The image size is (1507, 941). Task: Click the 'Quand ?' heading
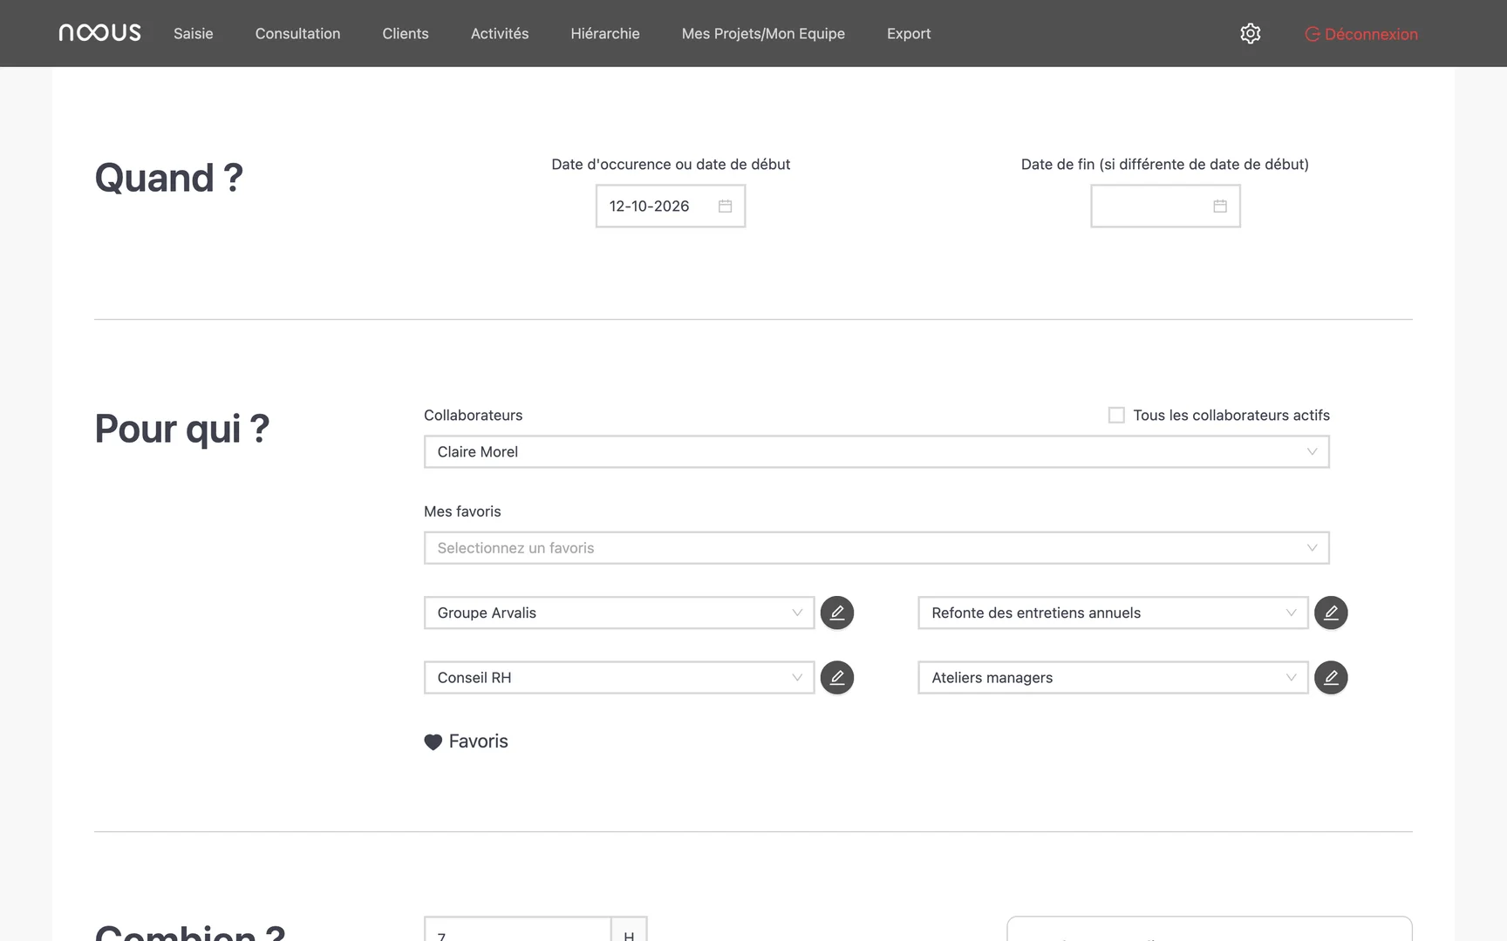pyautogui.click(x=168, y=178)
